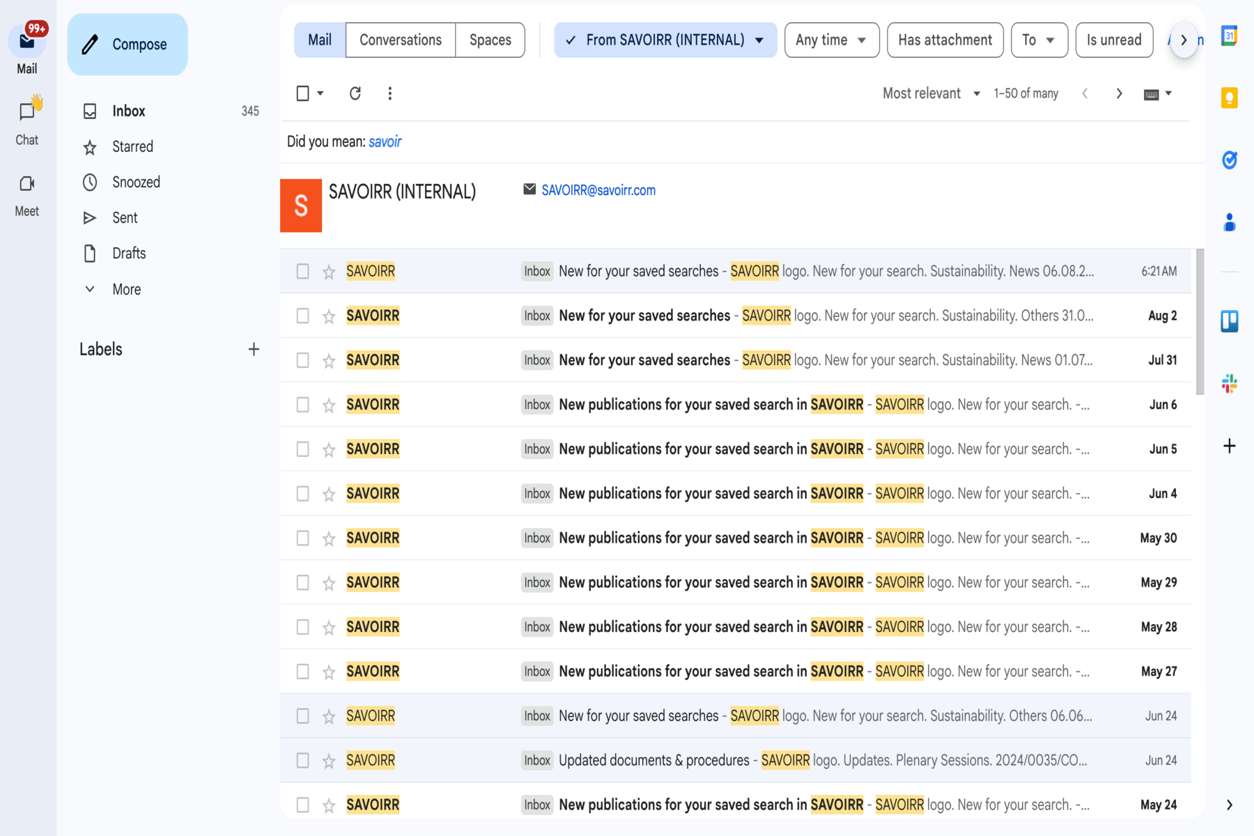Open the To filter dropdown

click(1039, 40)
